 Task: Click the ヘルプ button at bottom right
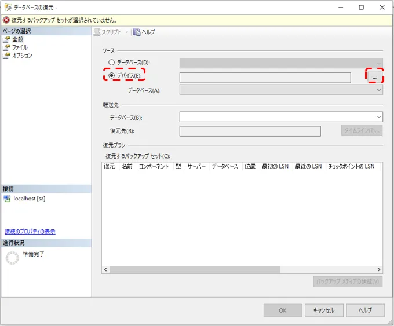click(364, 310)
